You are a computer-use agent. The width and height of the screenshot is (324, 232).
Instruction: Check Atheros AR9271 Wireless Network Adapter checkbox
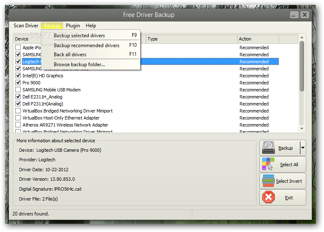tap(18, 124)
